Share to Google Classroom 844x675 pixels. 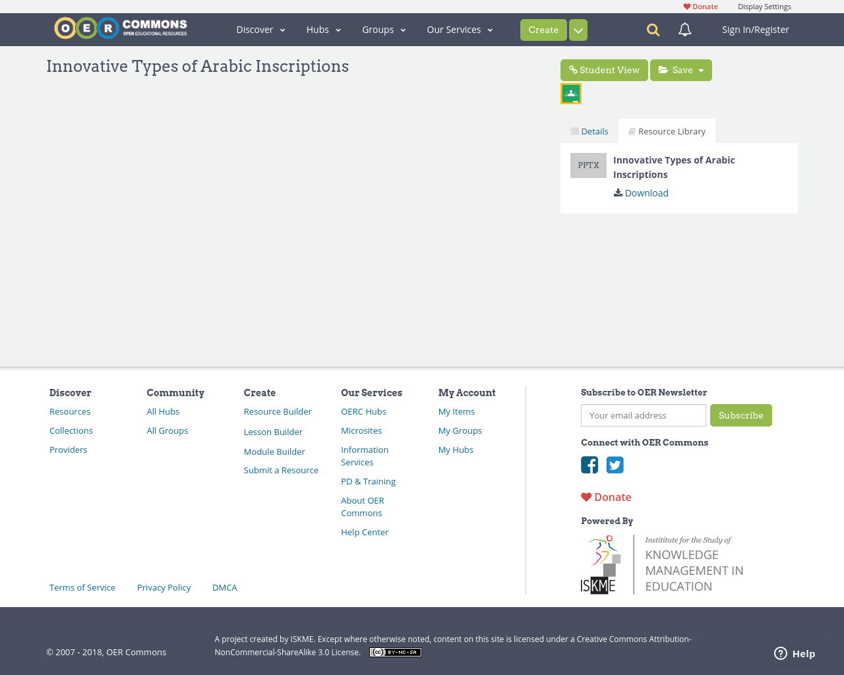coord(570,92)
